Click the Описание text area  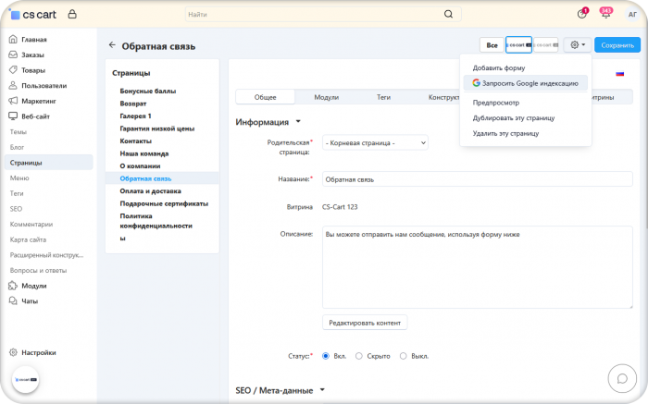click(x=478, y=267)
